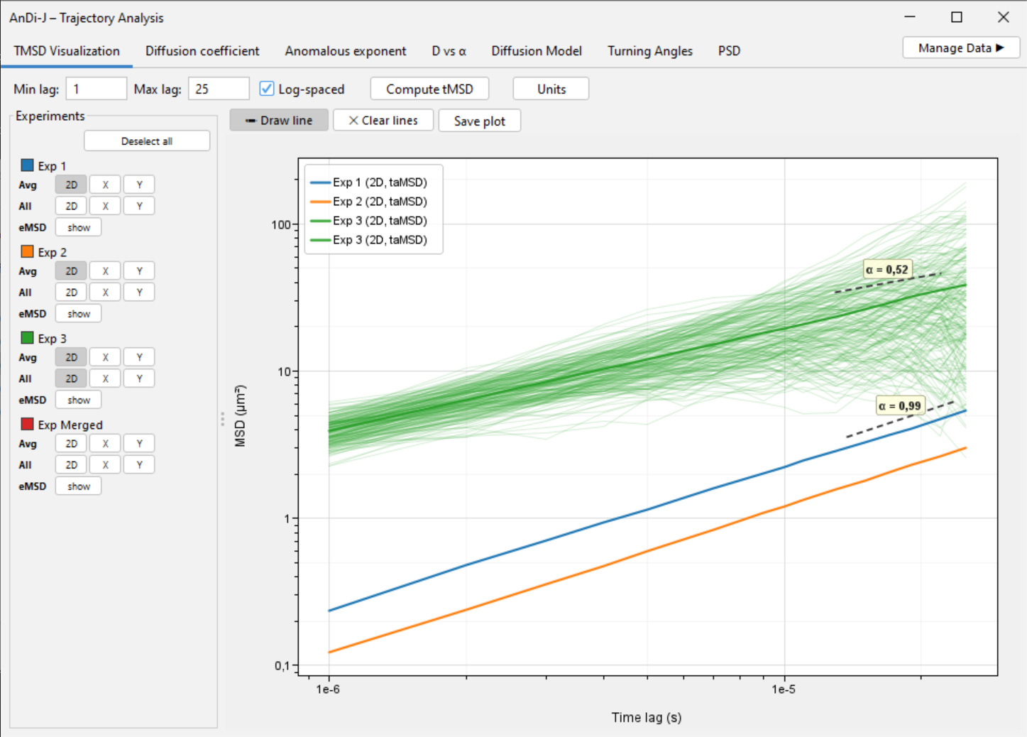1027x737 pixels.
Task: Deselect all experiments
Action: (x=147, y=141)
